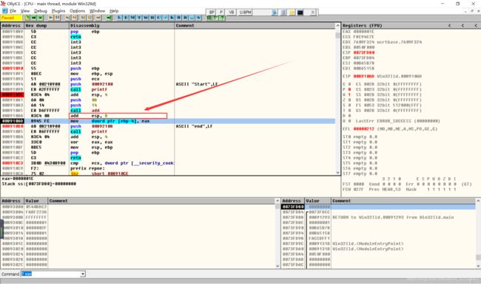
Task: Click Execute Till Return toolbar icon
Action: click(98, 18)
